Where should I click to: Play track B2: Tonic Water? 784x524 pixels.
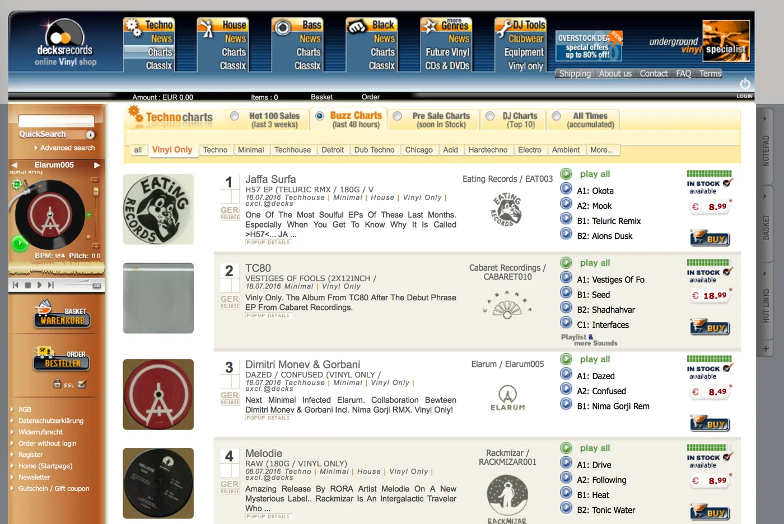[566, 508]
